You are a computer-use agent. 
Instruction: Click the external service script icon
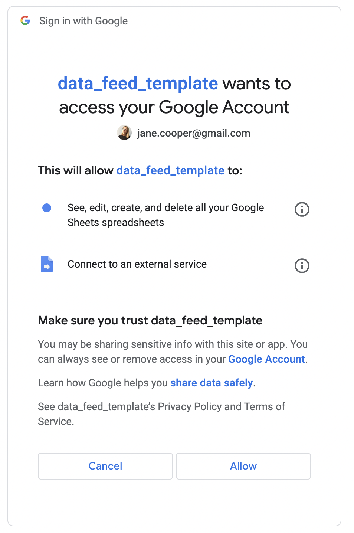point(47,264)
